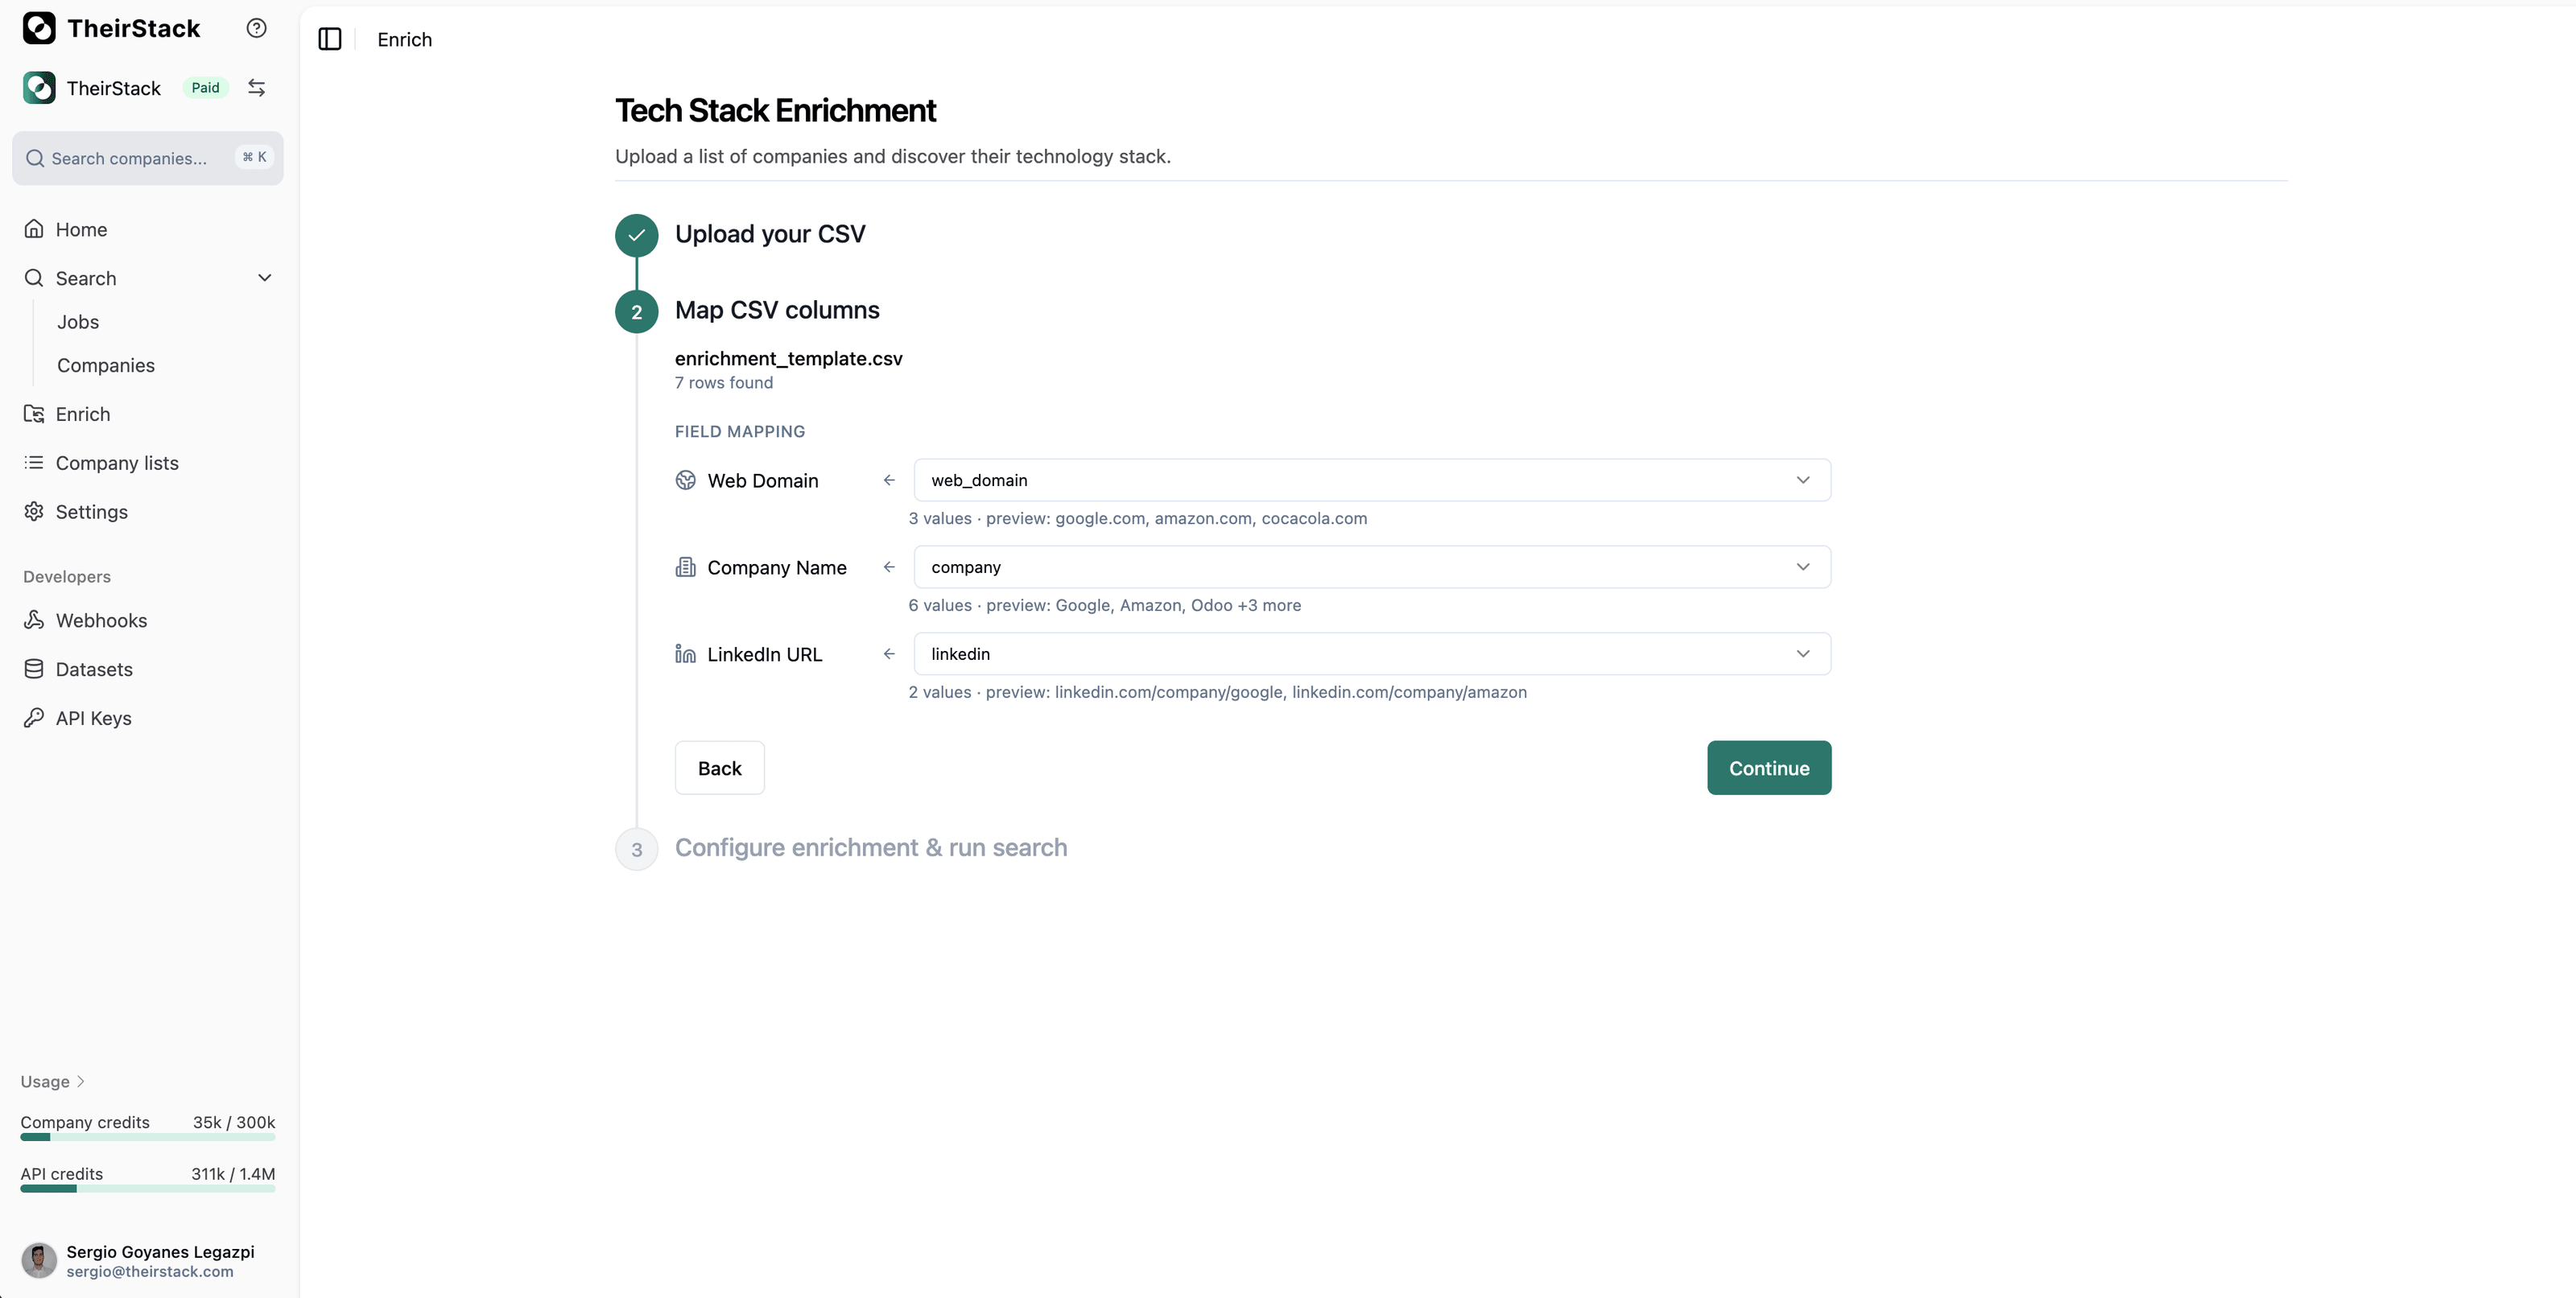2576x1298 pixels.
Task: Open the Enrich sidebar item
Action: [x=83, y=414]
